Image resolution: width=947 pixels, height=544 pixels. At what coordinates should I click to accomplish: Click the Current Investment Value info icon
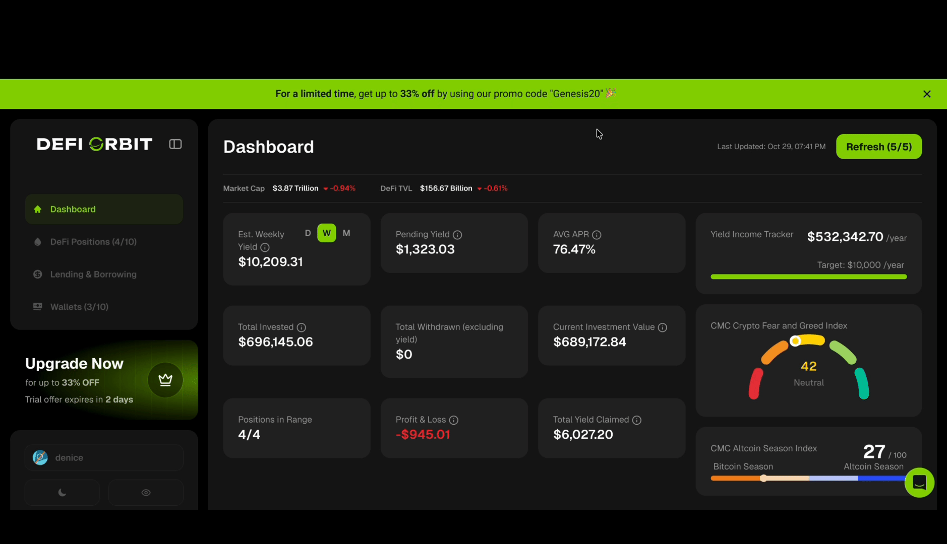[x=663, y=327]
